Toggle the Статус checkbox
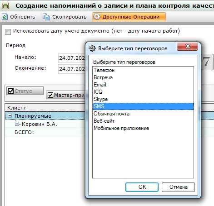This screenshot has height=206, width=214. 11,91
